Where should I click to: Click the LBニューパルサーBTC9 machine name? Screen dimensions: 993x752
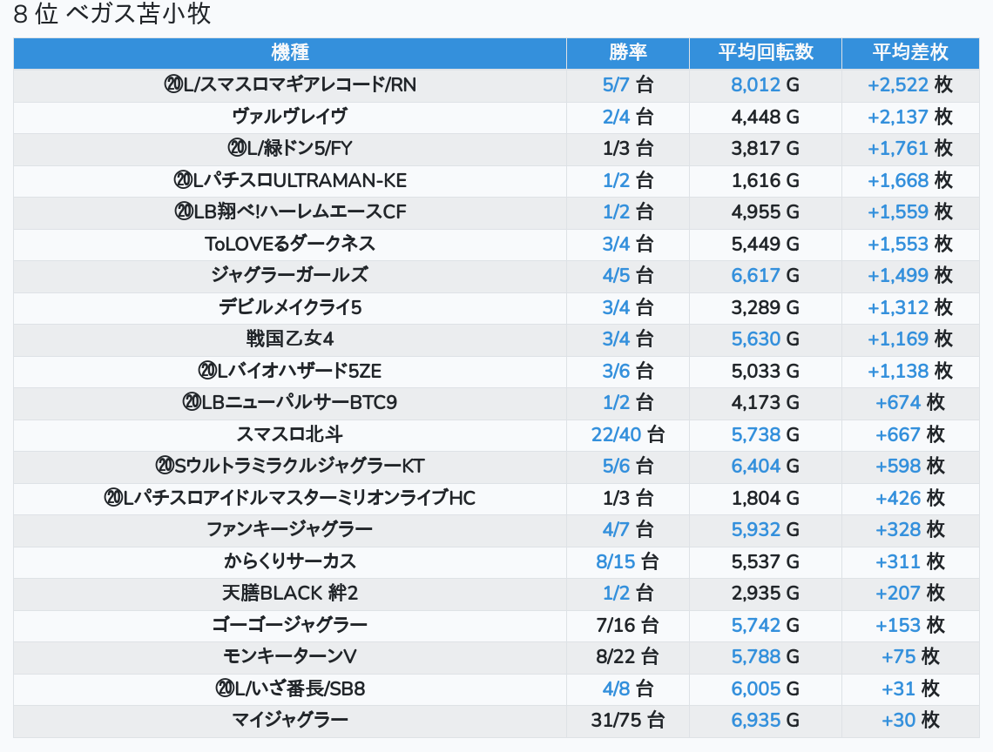point(290,403)
